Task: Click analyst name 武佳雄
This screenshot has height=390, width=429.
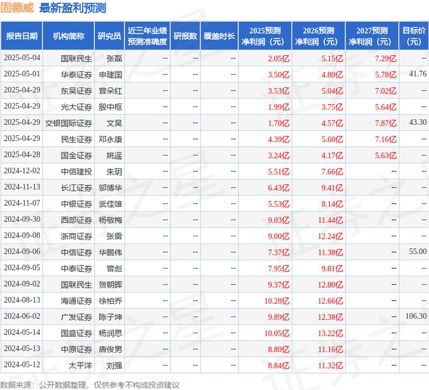Action: 110,204
